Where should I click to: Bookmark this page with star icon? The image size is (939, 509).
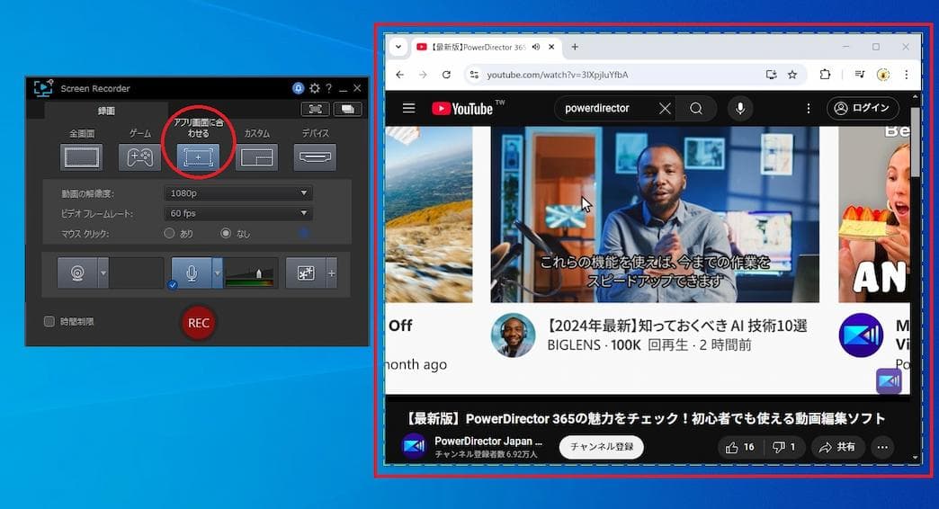792,75
